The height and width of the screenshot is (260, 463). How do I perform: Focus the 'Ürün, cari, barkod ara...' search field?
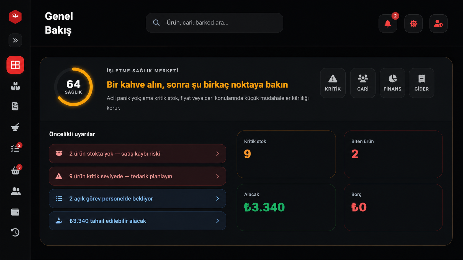[x=214, y=23]
